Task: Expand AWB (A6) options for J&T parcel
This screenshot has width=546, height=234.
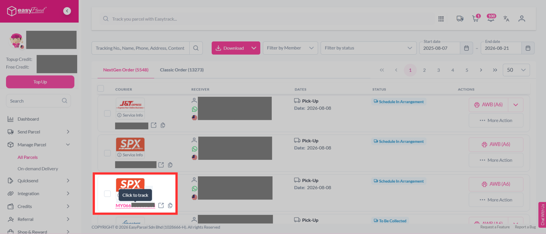Action: (516, 105)
